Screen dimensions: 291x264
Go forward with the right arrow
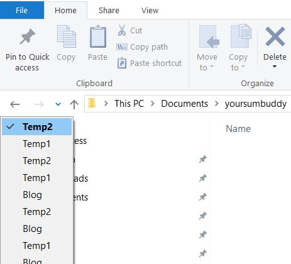pyautogui.click(x=39, y=104)
